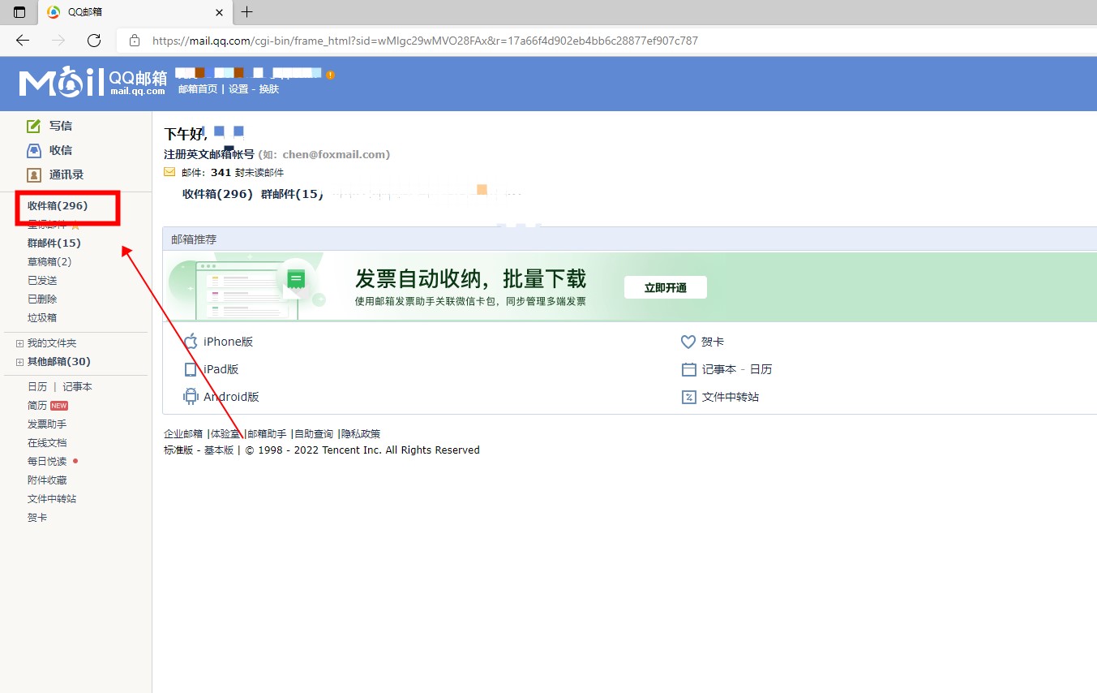The width and height of the screenshot is (1097, 693).
Task: Click the Apple icon for iPhone版
Action: (191, 342)
